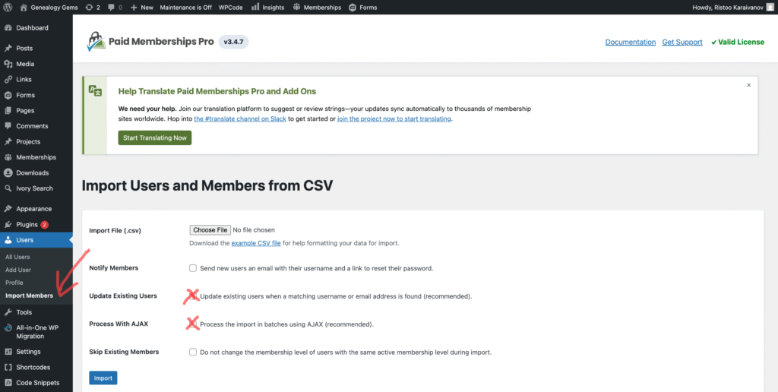Click the blue Import button
This screenshot has height=392, width=778.
(x=103, y=378)
